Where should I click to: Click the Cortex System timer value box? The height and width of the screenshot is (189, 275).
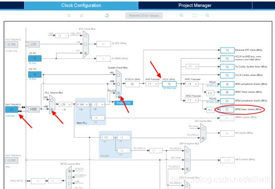[227, 67]
